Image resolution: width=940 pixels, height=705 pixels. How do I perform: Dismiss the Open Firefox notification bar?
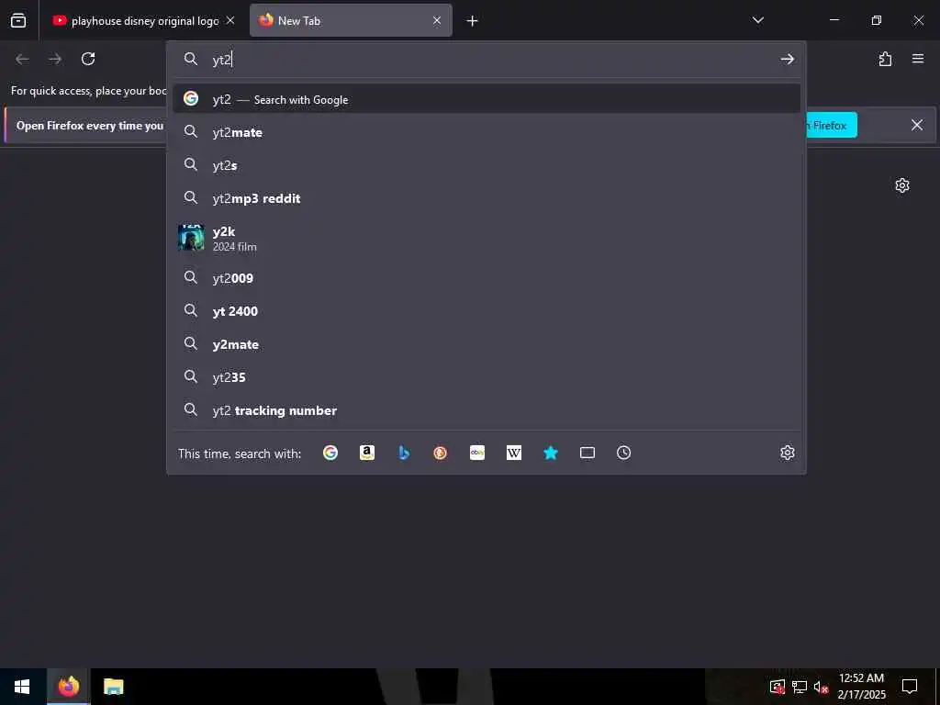917,125
